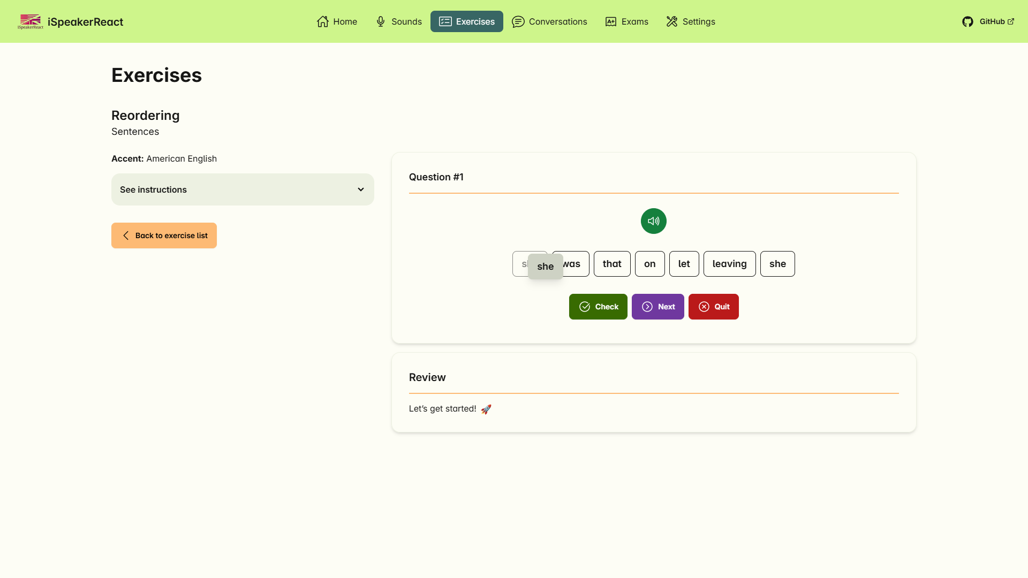Click the iSpeakerReact flag logo

31,21
